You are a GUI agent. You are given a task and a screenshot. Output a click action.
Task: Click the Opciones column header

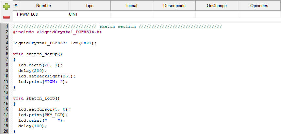click(x=259, y=6)
